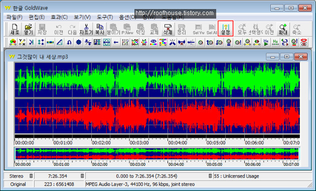
Task: Click the Sel All button
Action: click(212, 29)
